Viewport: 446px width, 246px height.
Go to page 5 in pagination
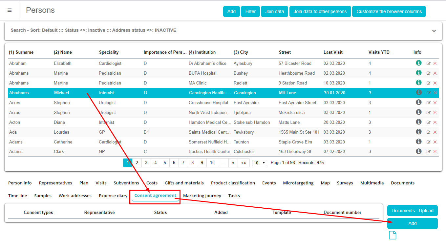165,163
